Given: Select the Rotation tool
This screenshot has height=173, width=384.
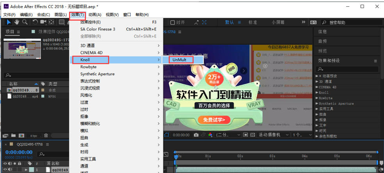Looking at the screenshot, I should point(35,22).
